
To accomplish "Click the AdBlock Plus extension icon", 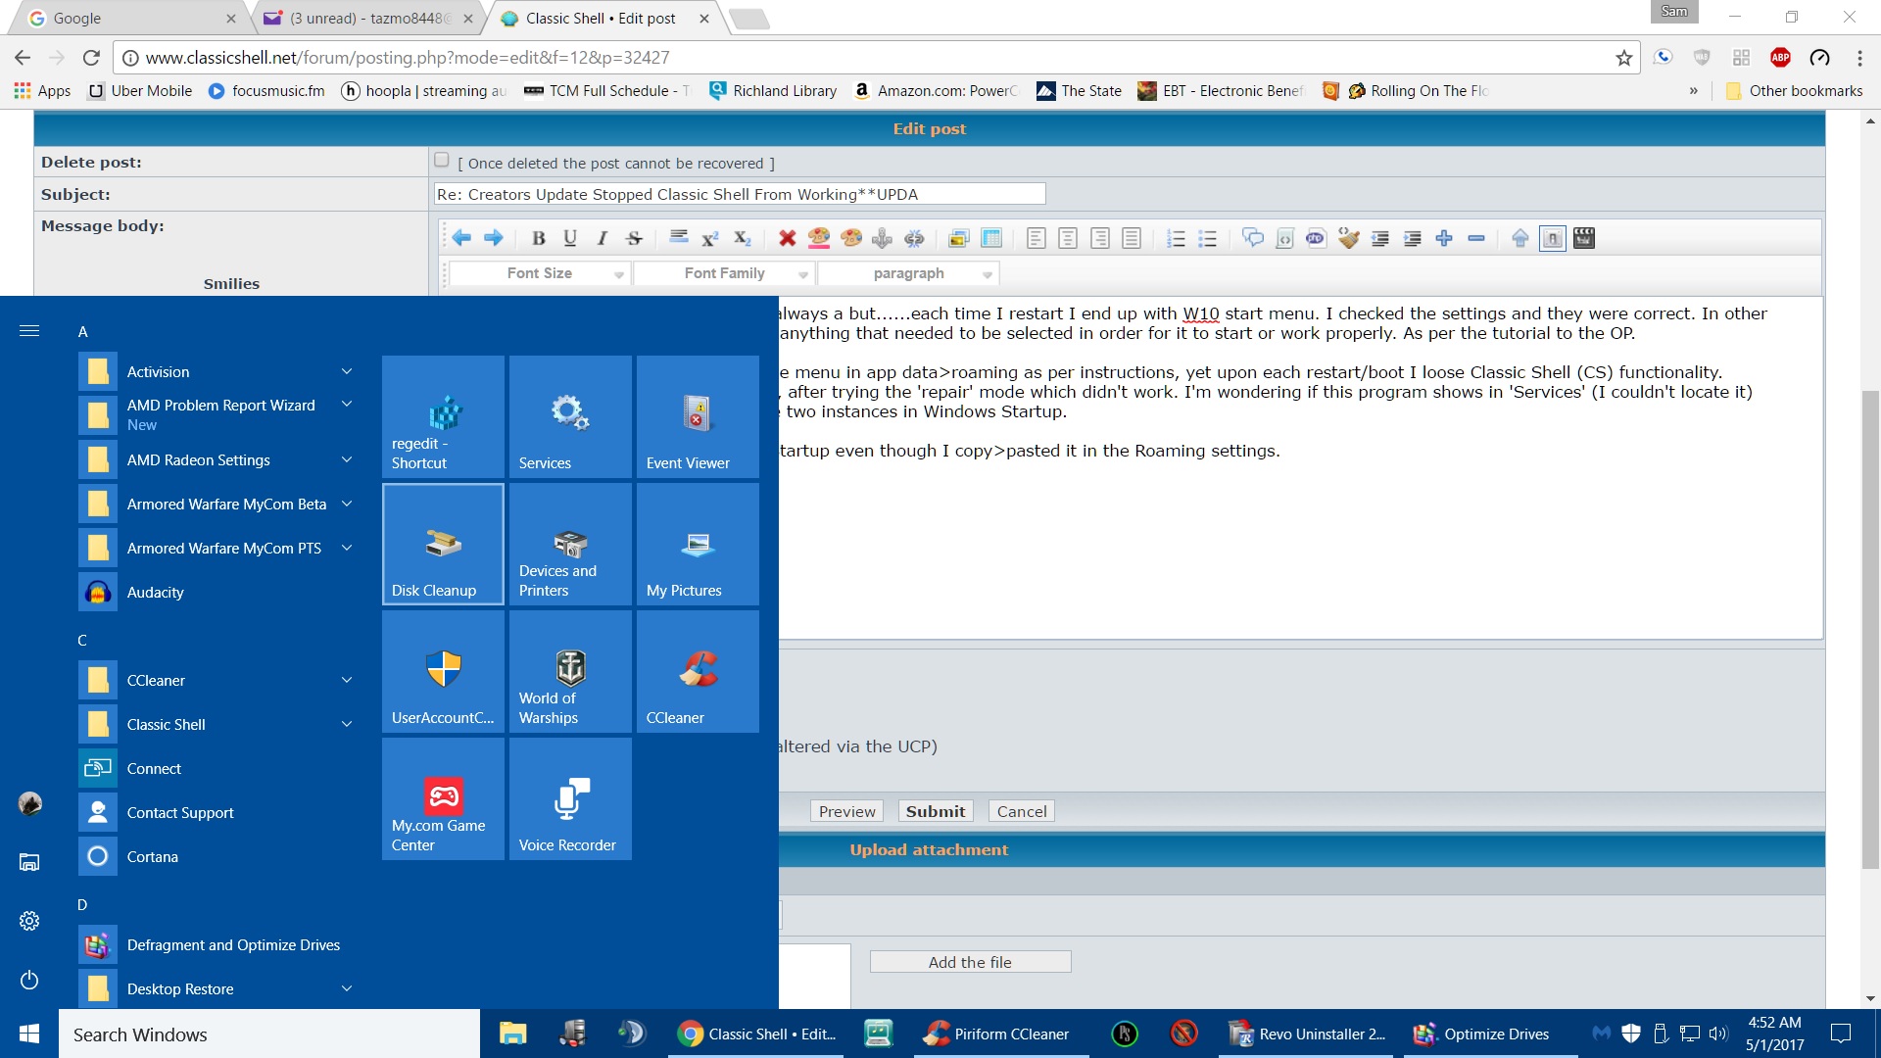I will pyautogui.click(x=1780, y=58).
